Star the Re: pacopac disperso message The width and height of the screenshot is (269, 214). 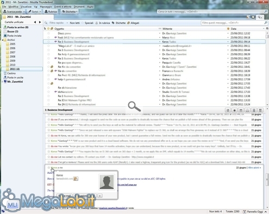click(x=48, y=62)
